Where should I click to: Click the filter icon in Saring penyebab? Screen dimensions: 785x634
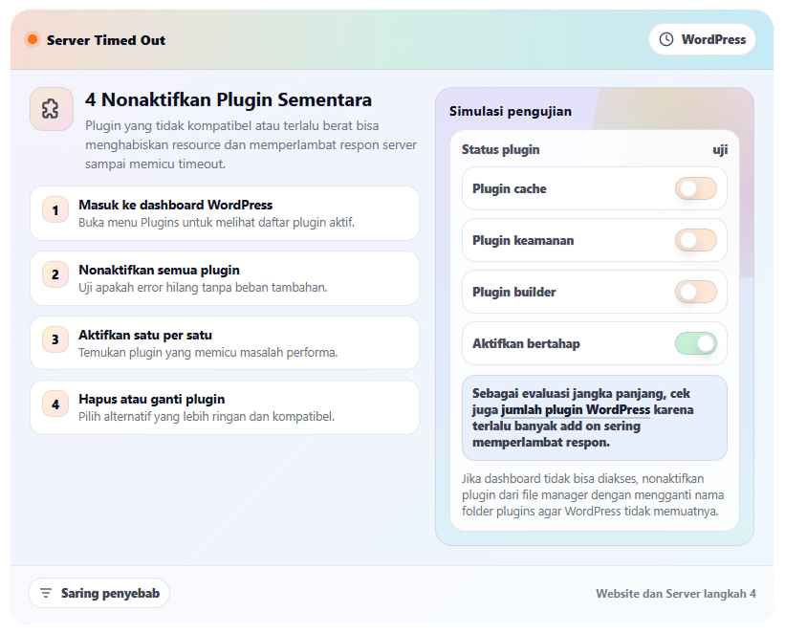point(46,593)
